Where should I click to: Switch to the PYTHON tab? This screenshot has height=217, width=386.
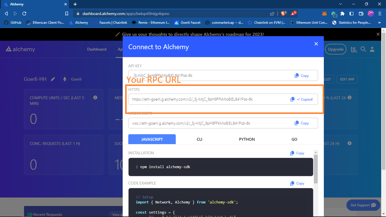tap(247, 139)
